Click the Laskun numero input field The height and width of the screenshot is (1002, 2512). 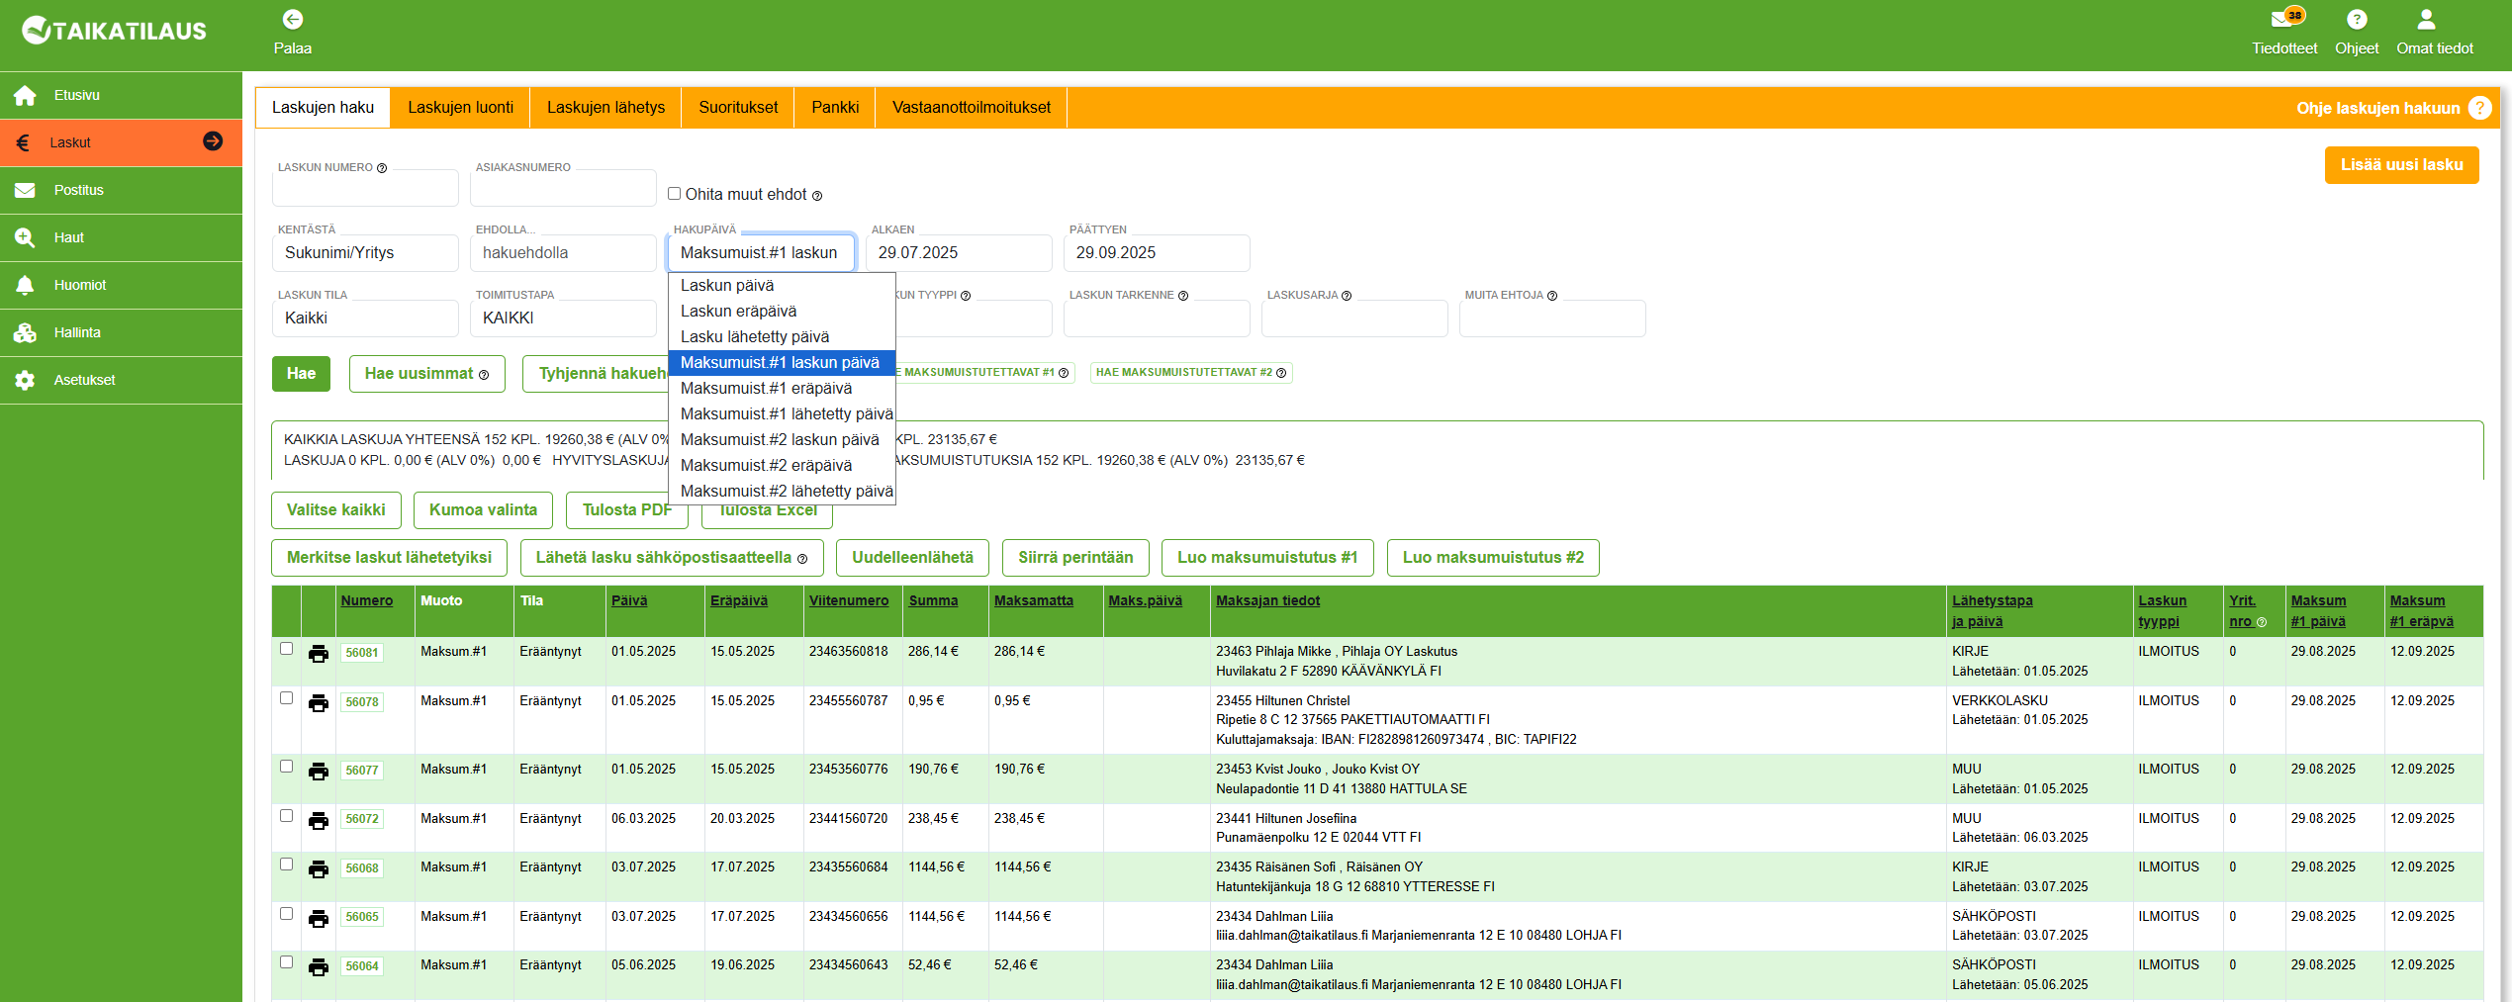[364, 188]
